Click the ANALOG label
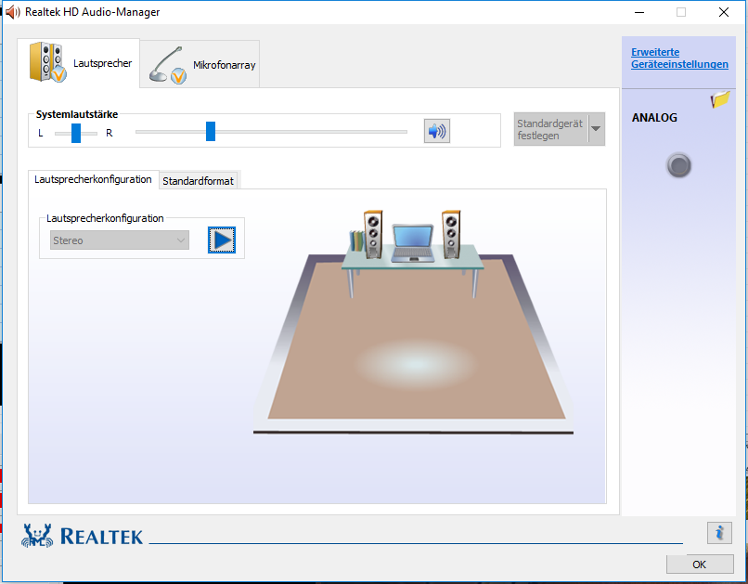Viewport: 748px width, 584px height. [654, 117]
